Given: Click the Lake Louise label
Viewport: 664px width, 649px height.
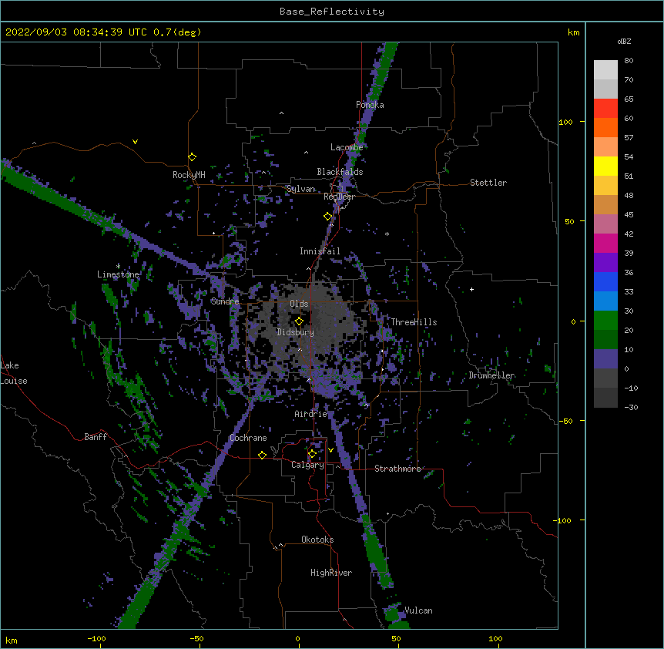Looking at the screenshot, I should click(x=14, y=373).
